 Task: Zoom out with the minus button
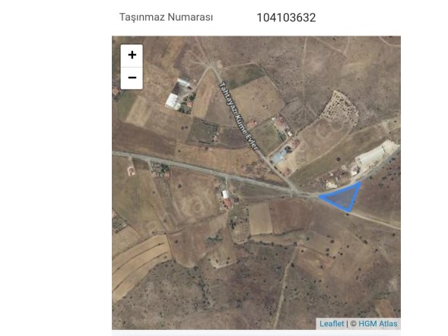pyautogui.click(x=132, y=78)
